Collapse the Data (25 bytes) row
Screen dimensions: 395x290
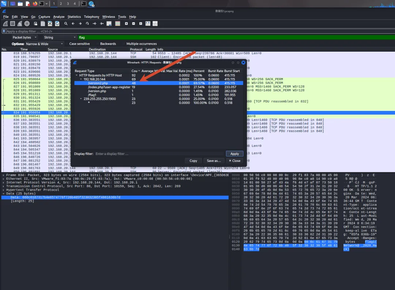tap(3, 194)
